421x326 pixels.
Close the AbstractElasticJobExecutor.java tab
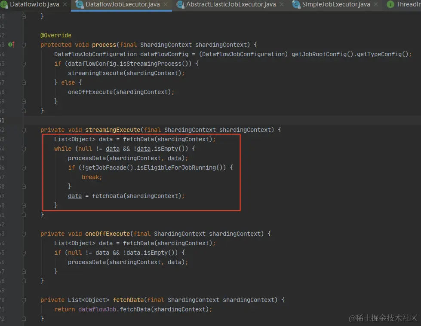[282, 5]
